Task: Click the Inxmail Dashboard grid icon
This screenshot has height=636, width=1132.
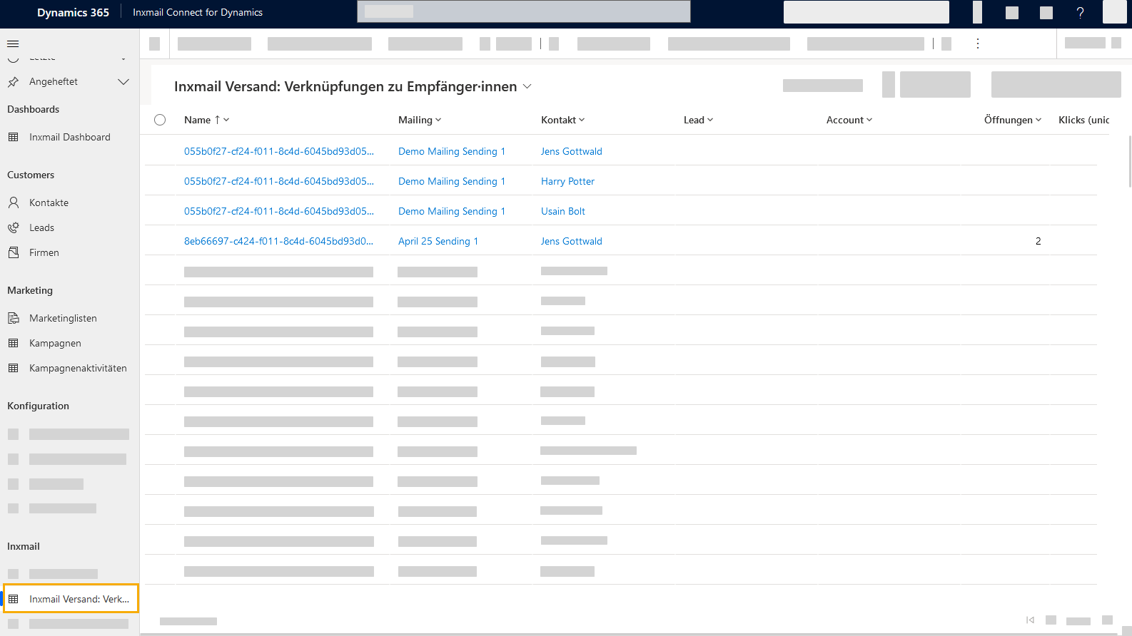Action: coord(13,137)
